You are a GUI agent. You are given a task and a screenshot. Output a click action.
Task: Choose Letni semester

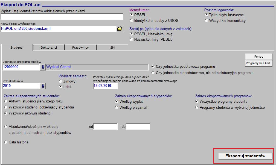coord(60,87)
